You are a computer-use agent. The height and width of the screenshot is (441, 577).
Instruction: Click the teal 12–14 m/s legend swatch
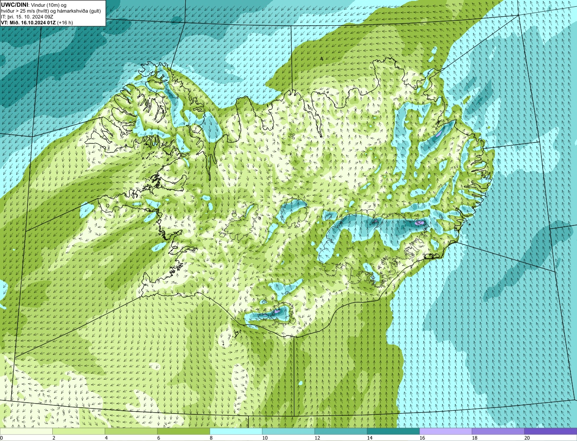pos(341,431)
